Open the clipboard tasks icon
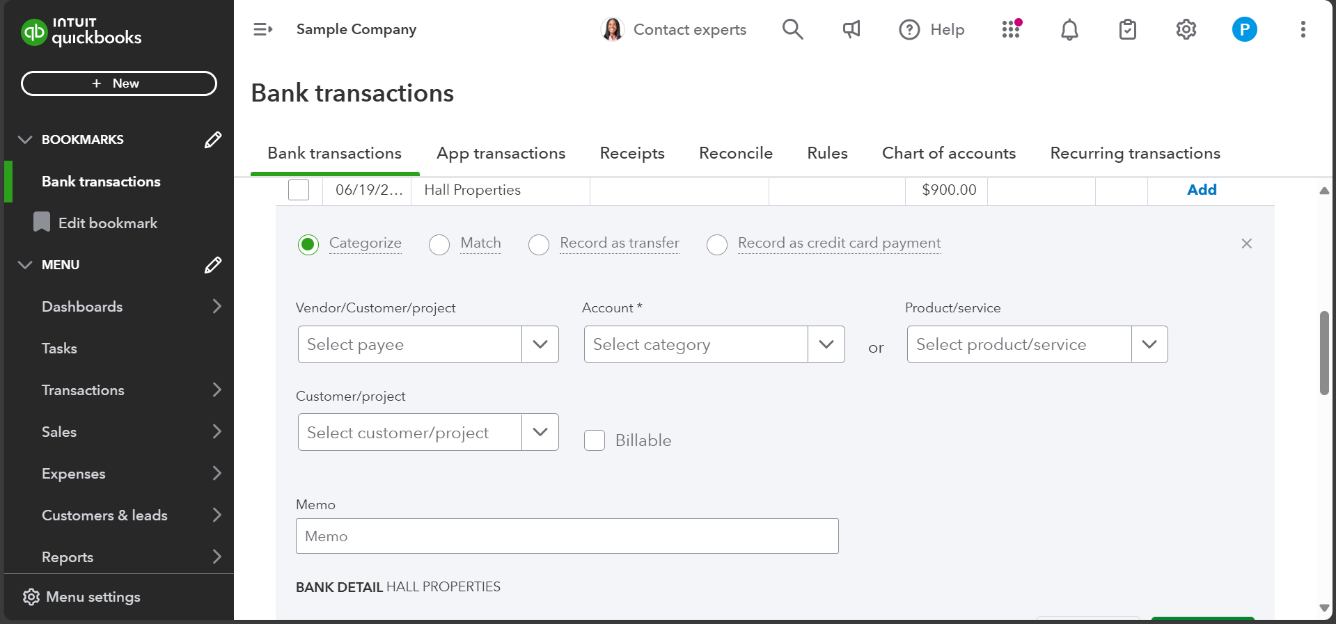Image resolution: width=1336 pixels, height=624 pixels. pyautogui.click(x=1127, y=30)
